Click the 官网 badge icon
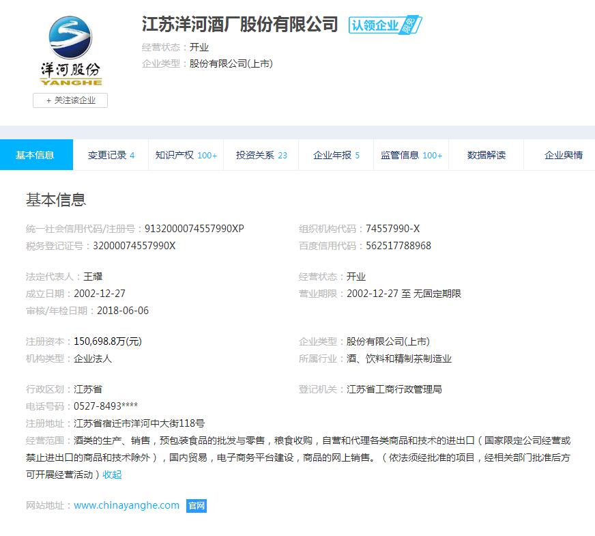The height and width of the screenshot is (536, 595). (x=197, y=506)
